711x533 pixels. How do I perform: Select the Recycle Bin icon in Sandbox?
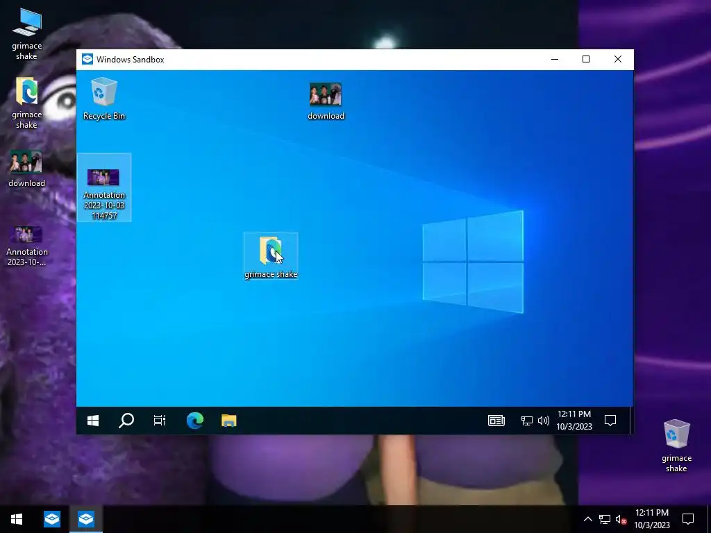[104, 99]
